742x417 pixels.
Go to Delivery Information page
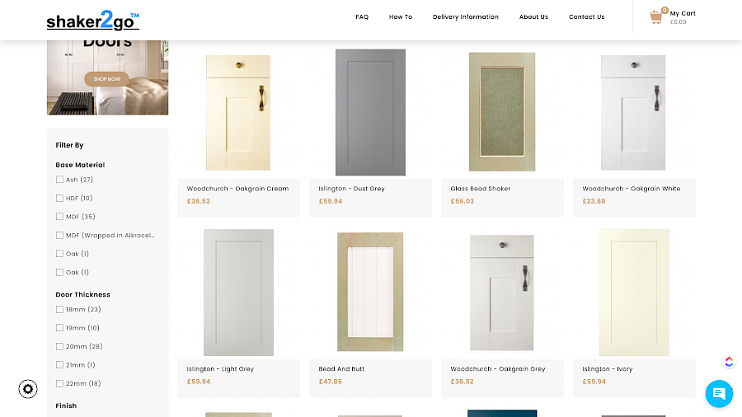point(465,16)
